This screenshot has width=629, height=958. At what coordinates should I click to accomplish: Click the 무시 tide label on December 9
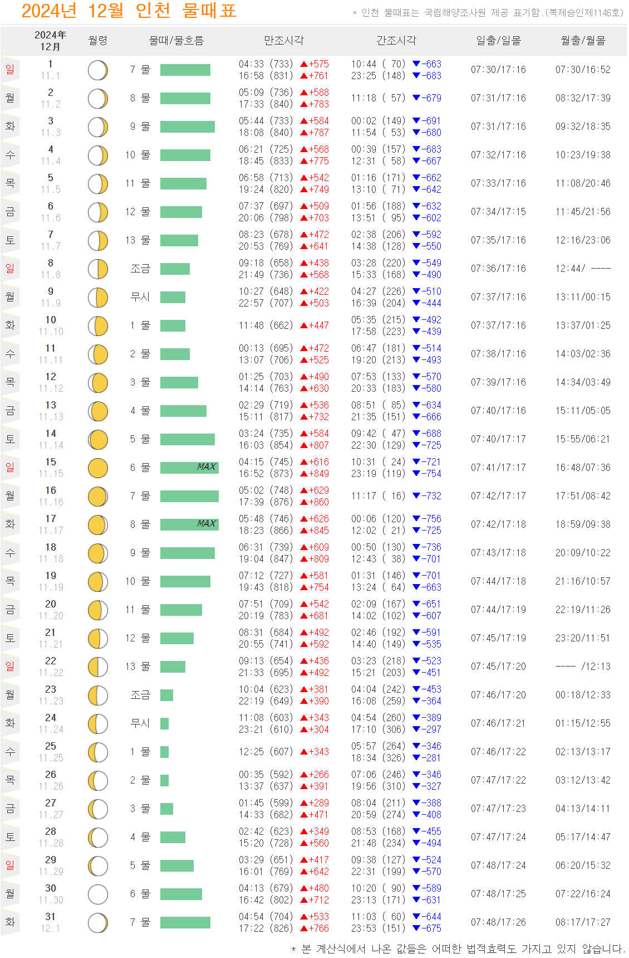coord(140,297)
